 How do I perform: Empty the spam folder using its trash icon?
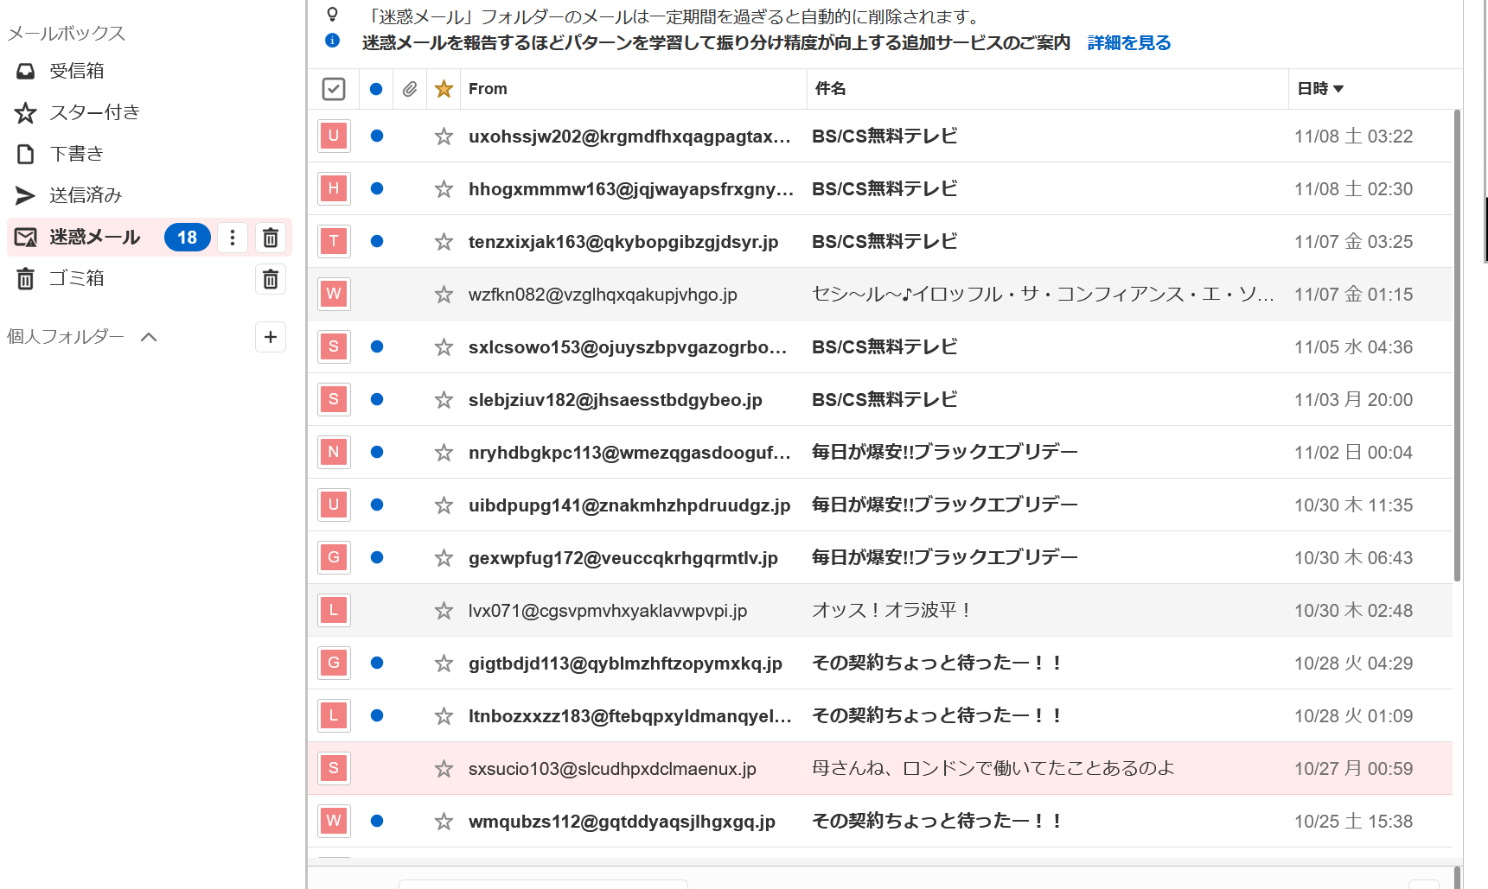(x=271, y=238)
